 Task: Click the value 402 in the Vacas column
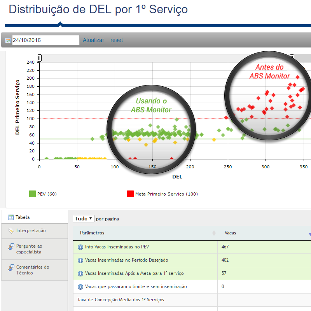point(225,260)
